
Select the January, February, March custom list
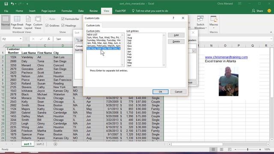tap(104, 46)
